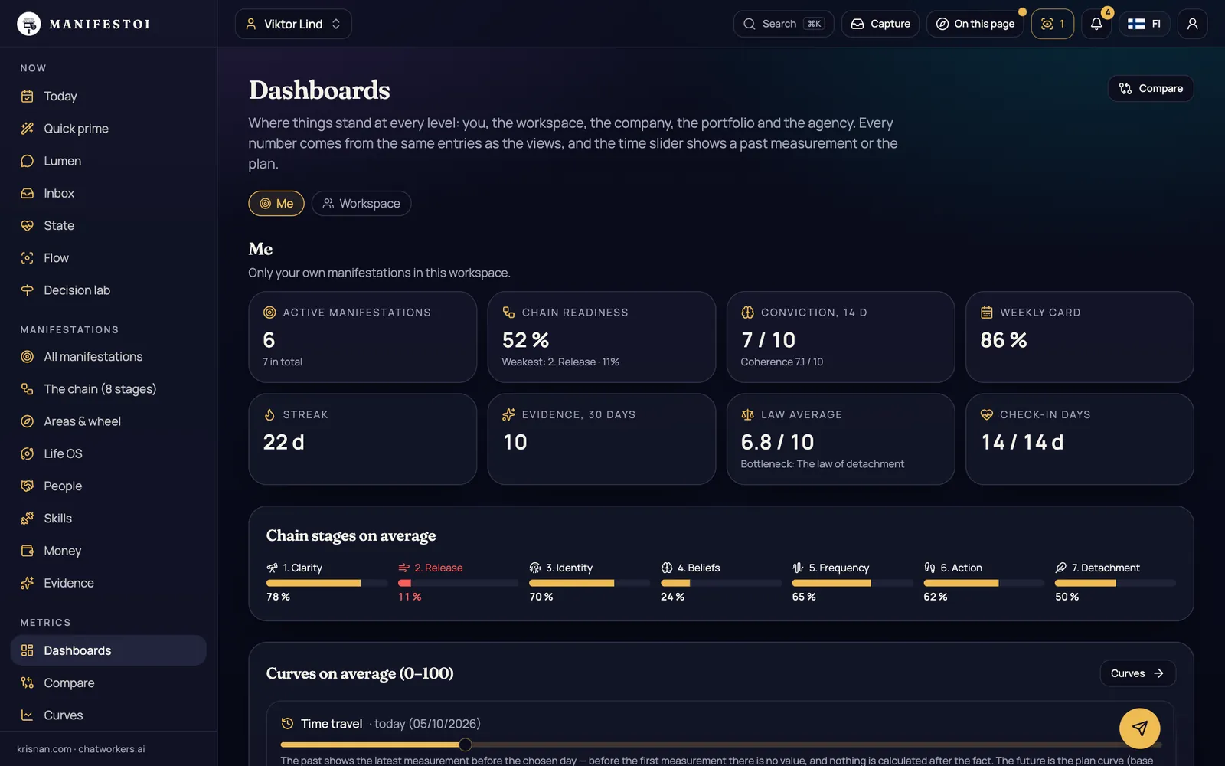Click the 'Coherence 7.1 / 10' text
The image size is (1225, 766).
point(782,362)
